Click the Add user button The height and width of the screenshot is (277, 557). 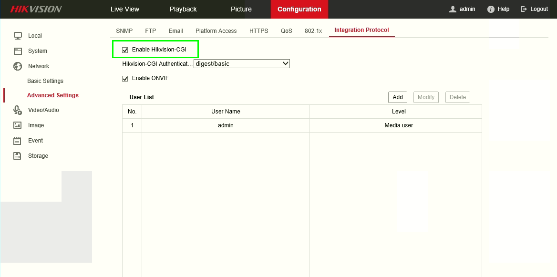(398, 97)
